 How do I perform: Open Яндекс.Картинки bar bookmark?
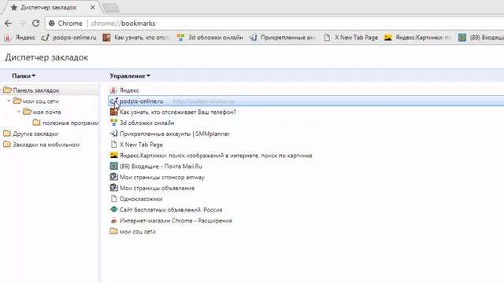click(418, 38)
